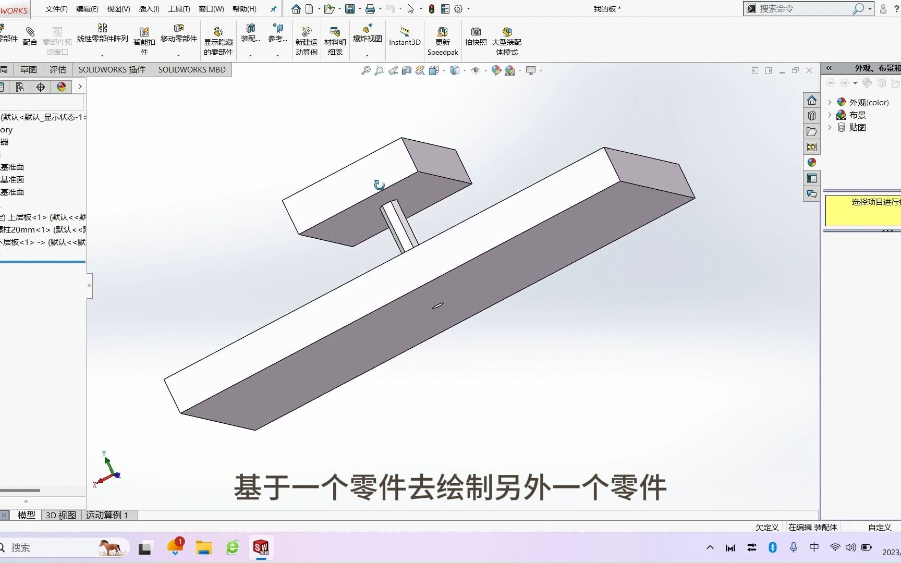This screenshot has height=563, width=901.
Task: Switch to SOLIDWORKS MBD tab
Action: point(192,69)
